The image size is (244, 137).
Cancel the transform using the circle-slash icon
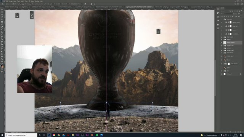coord(91,4)
